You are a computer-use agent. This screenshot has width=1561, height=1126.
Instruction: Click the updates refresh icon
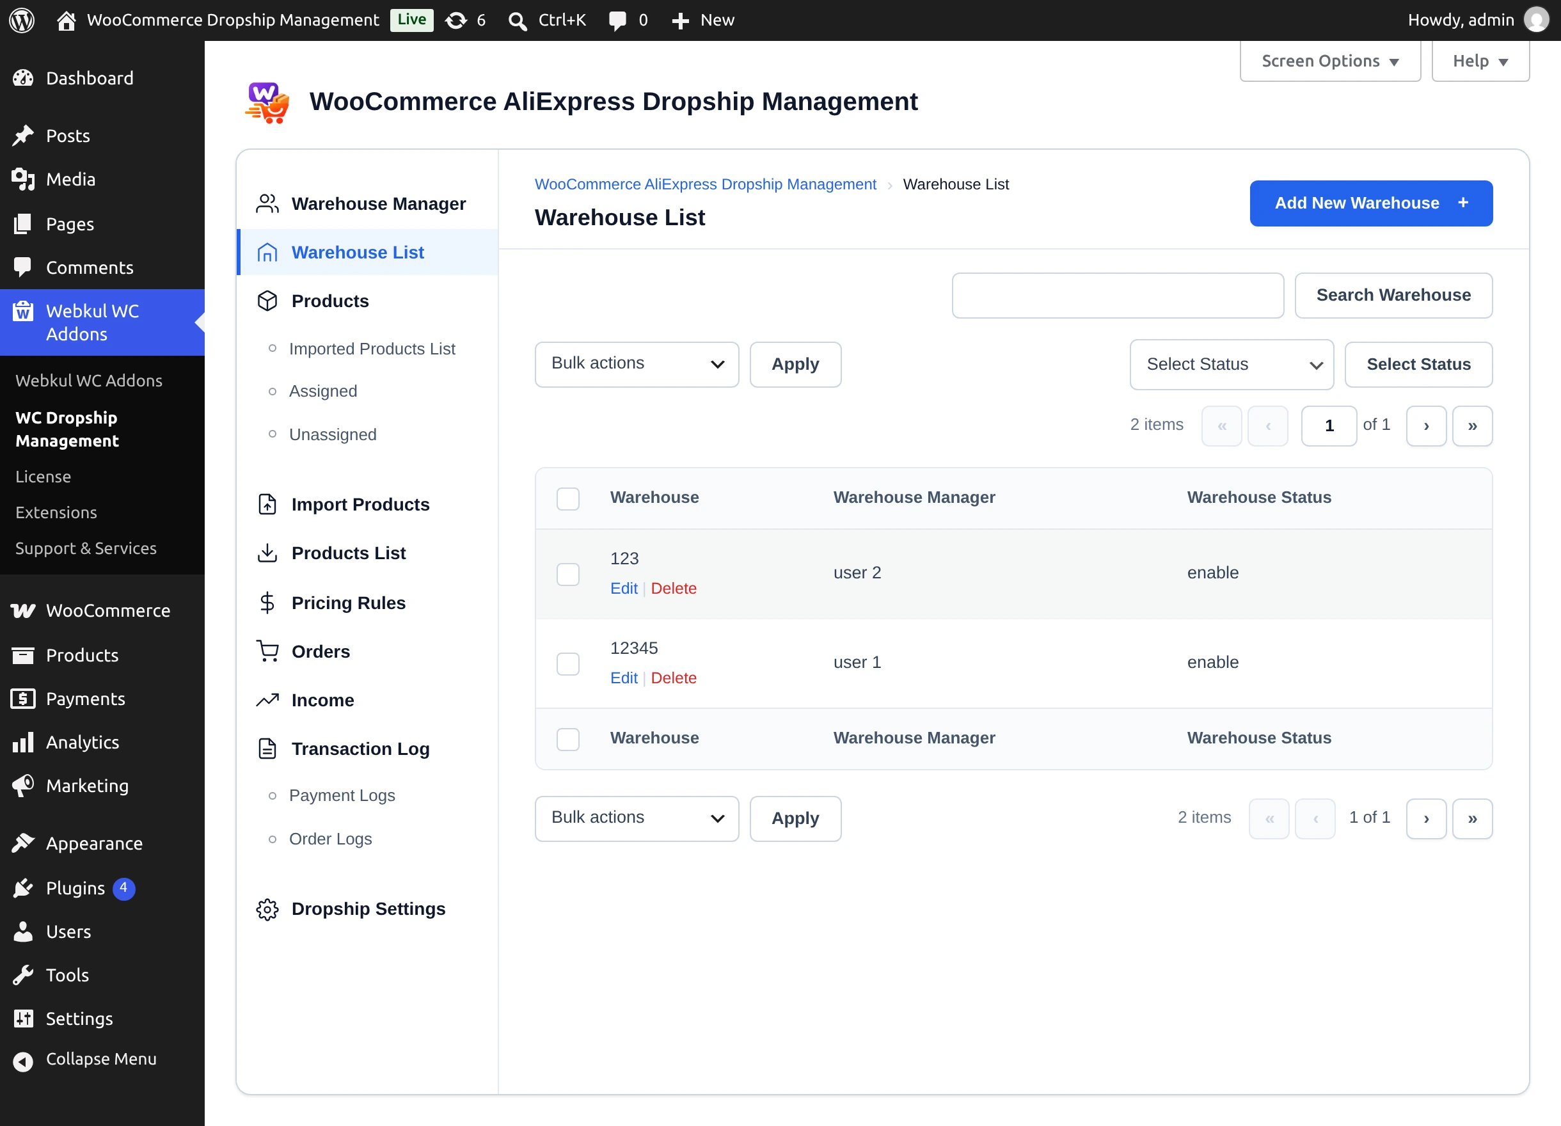pos(456,20)
